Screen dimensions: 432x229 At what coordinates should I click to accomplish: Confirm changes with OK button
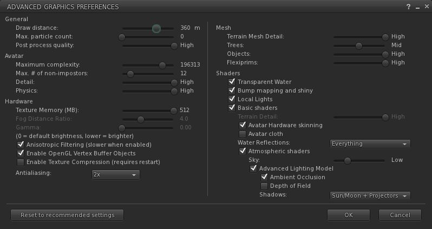point(348,215)
